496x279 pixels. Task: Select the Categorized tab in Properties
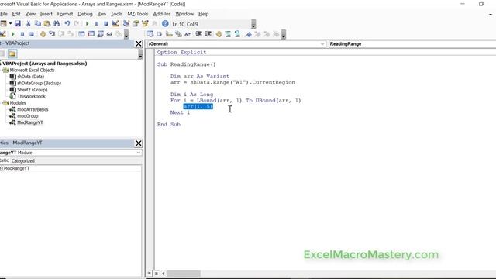[x=23, y=160]
